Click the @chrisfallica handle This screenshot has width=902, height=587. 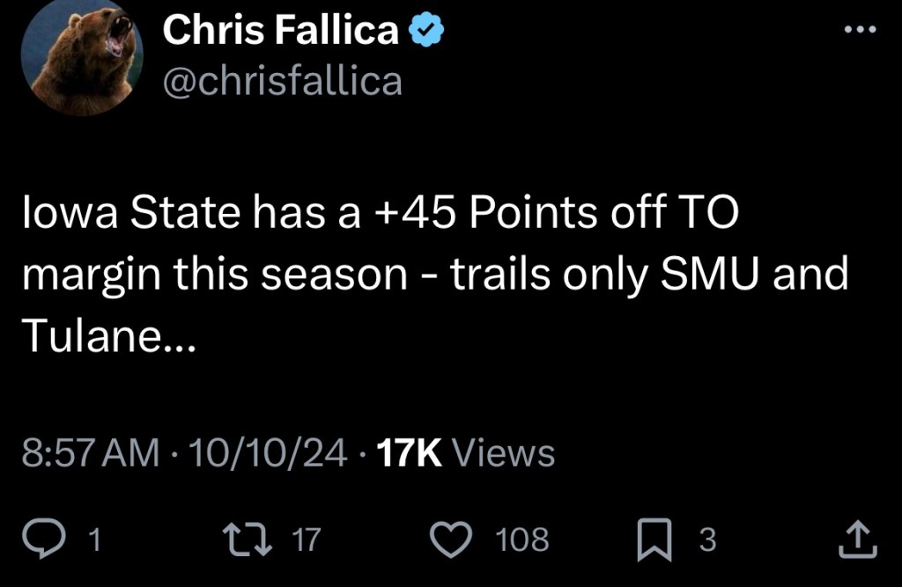click(282, 81)
